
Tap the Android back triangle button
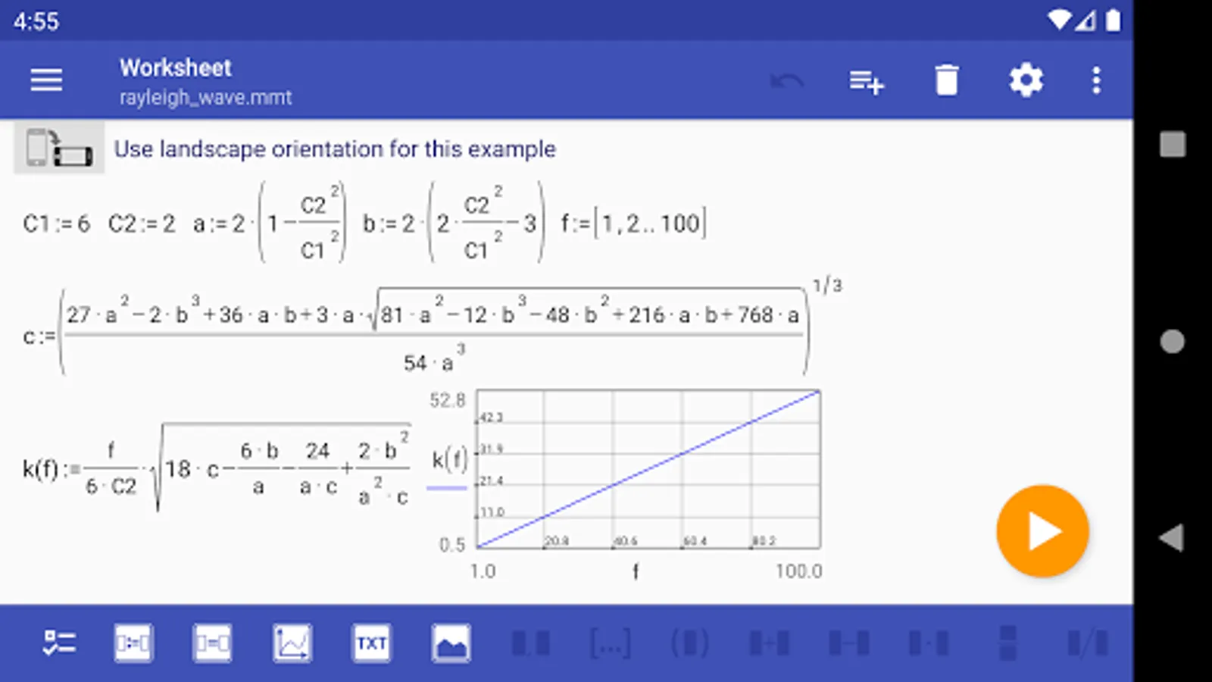[1172, 538]
